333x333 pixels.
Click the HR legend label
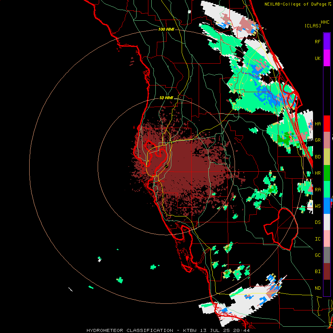(317, 173)
